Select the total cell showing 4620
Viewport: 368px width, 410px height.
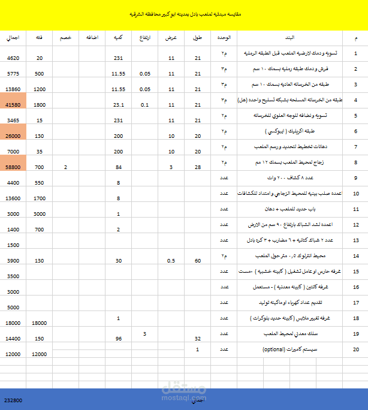coord(13,54)
